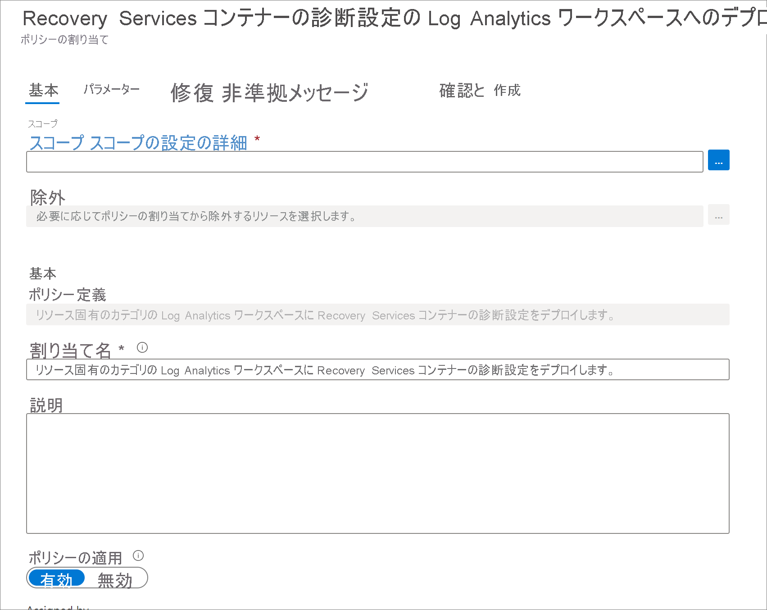Image resolution: width=767 pixels, height=610 pixels.
Task: Click the small スコープ section label
Action: pyautogui.click(x=43, y=123)
